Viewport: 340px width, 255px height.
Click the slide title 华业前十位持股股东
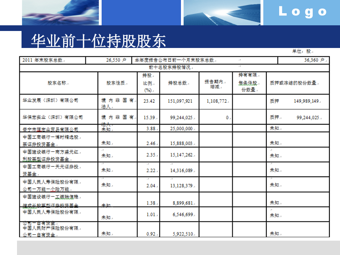click(x=99, y=41)
